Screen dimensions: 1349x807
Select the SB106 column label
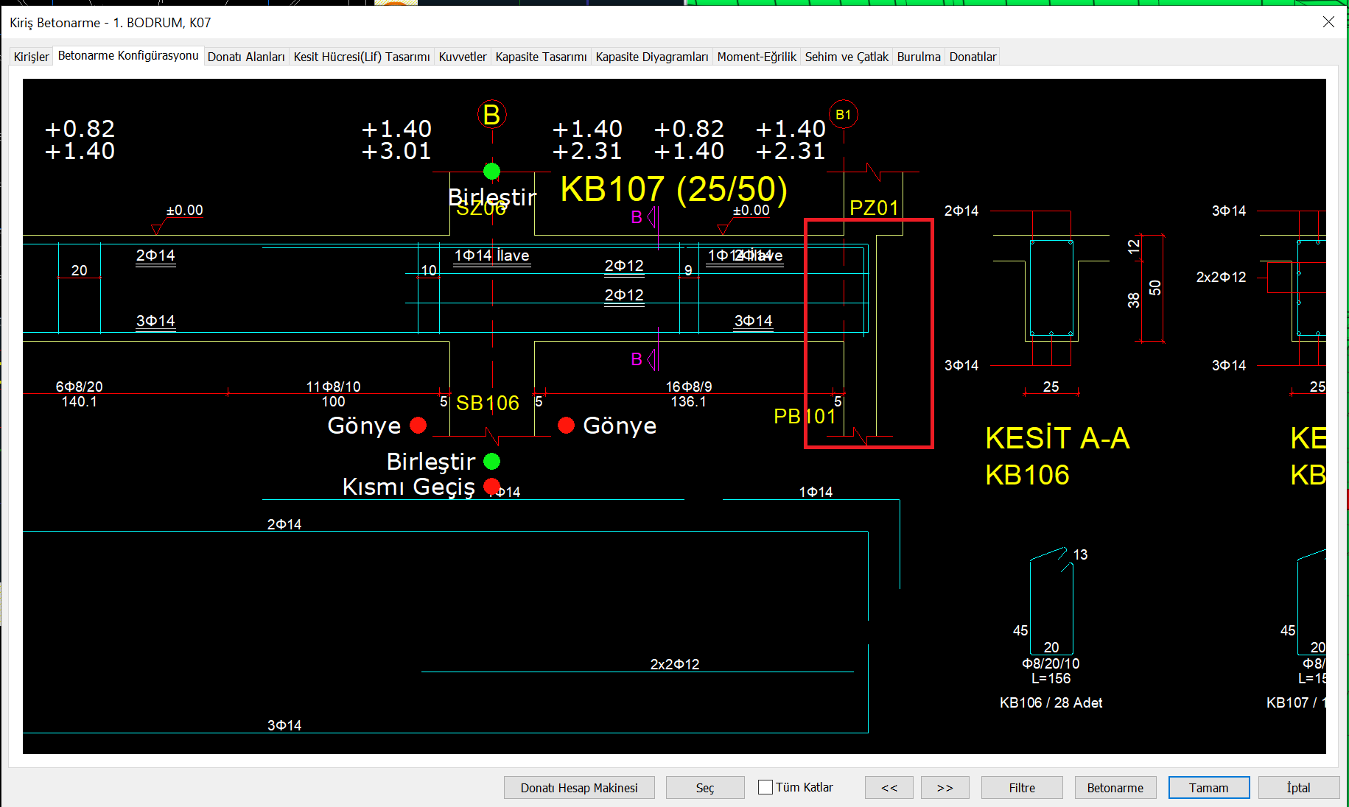click(488, 403)
